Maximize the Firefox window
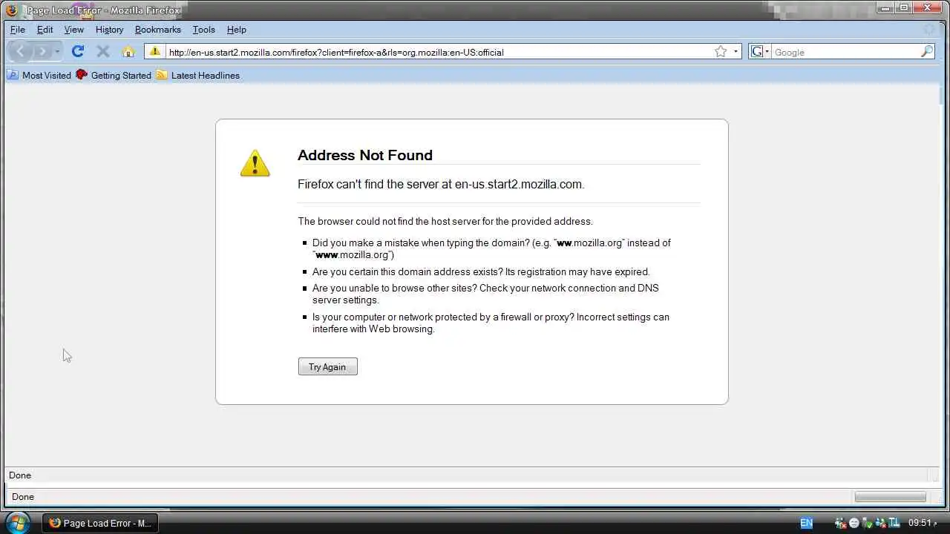Screen dimensions: 950x534 pyautogui.click(x=903, y=7)
